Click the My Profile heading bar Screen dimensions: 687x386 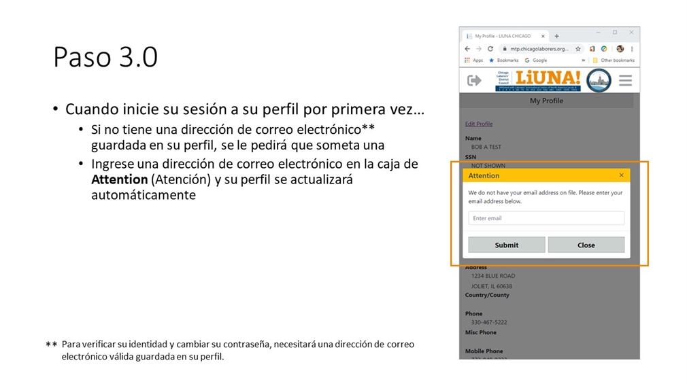coord(546,101)
